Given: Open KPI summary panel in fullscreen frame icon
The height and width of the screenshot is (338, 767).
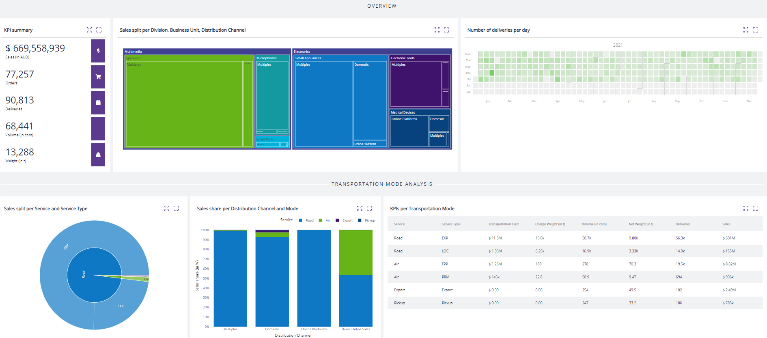Looking at the screenshot, I should pos(99,30).
